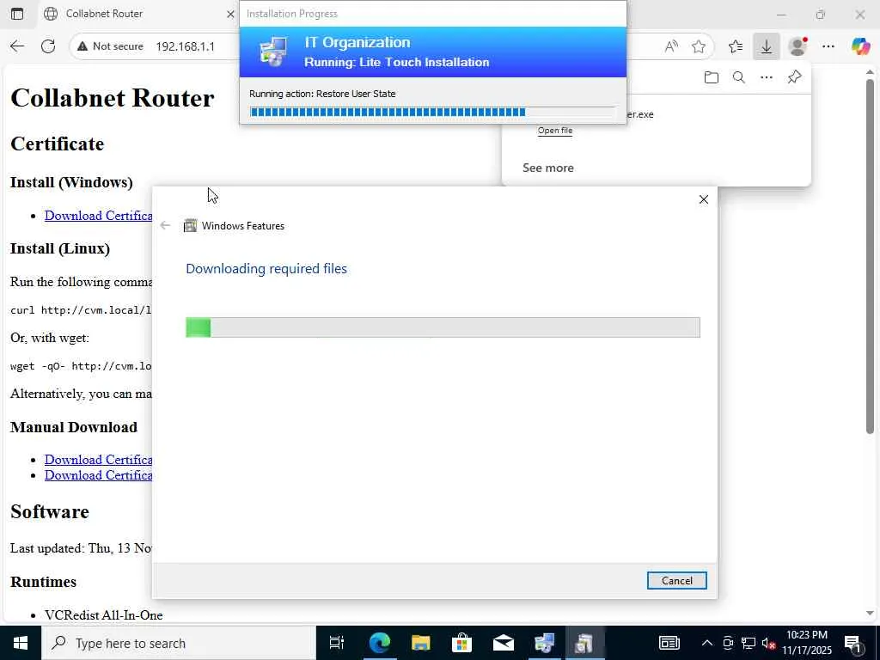
Task: Click the Windows Features progress bar
Action: tap(443, 327)
